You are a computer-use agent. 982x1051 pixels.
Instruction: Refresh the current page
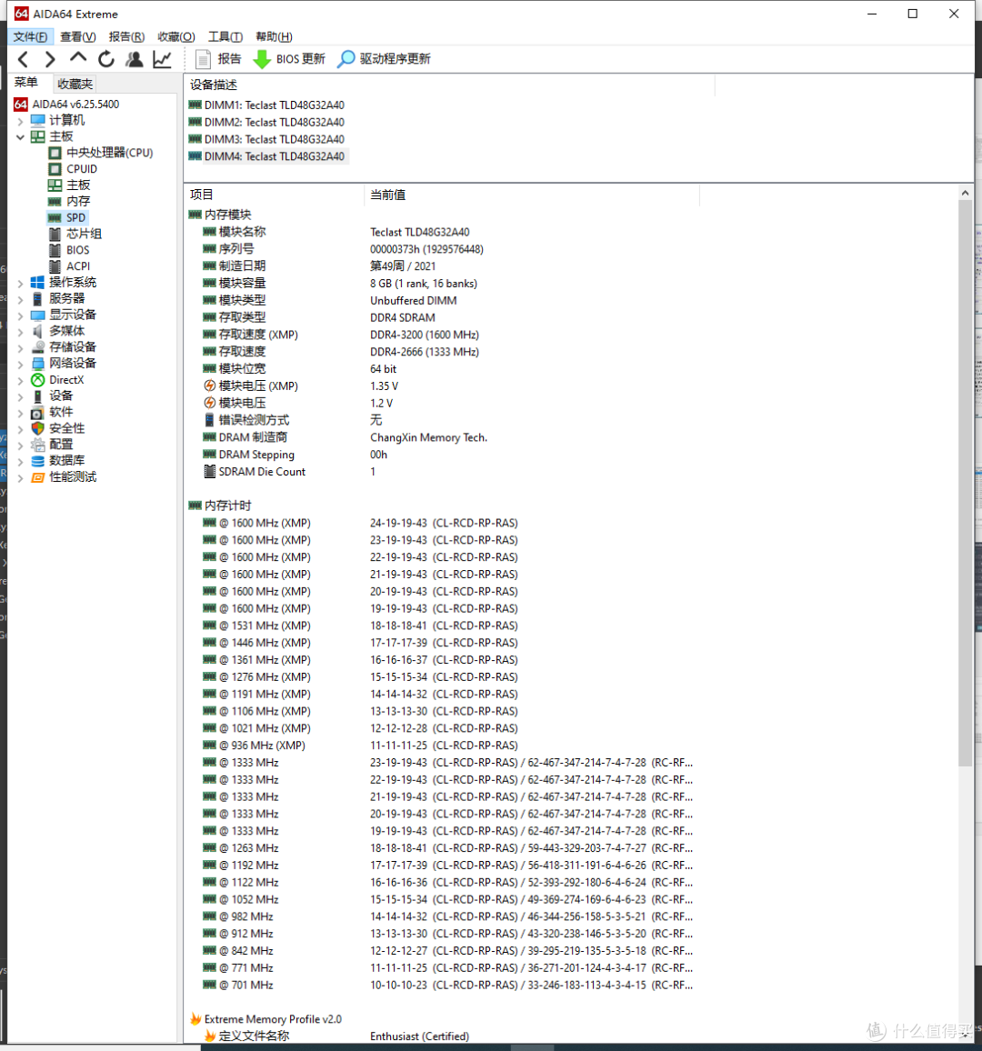pos(105,59)
